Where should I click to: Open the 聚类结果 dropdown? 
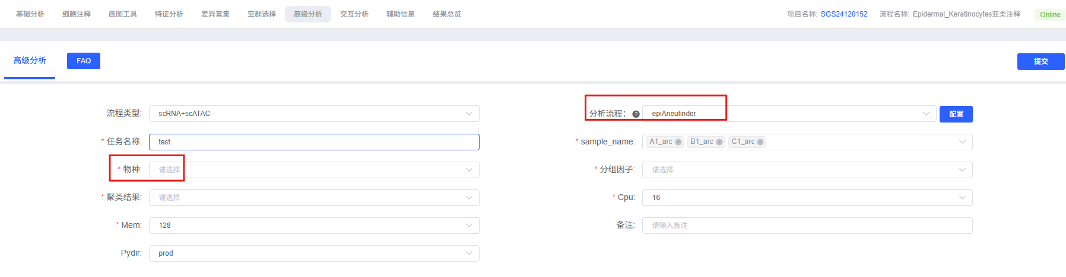pos(314,198)
